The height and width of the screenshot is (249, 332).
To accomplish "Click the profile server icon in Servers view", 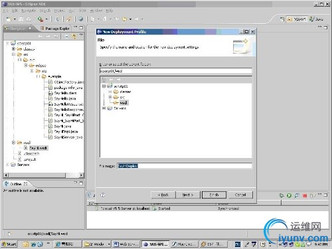I will pyautogui.click(x=297, y=195).
